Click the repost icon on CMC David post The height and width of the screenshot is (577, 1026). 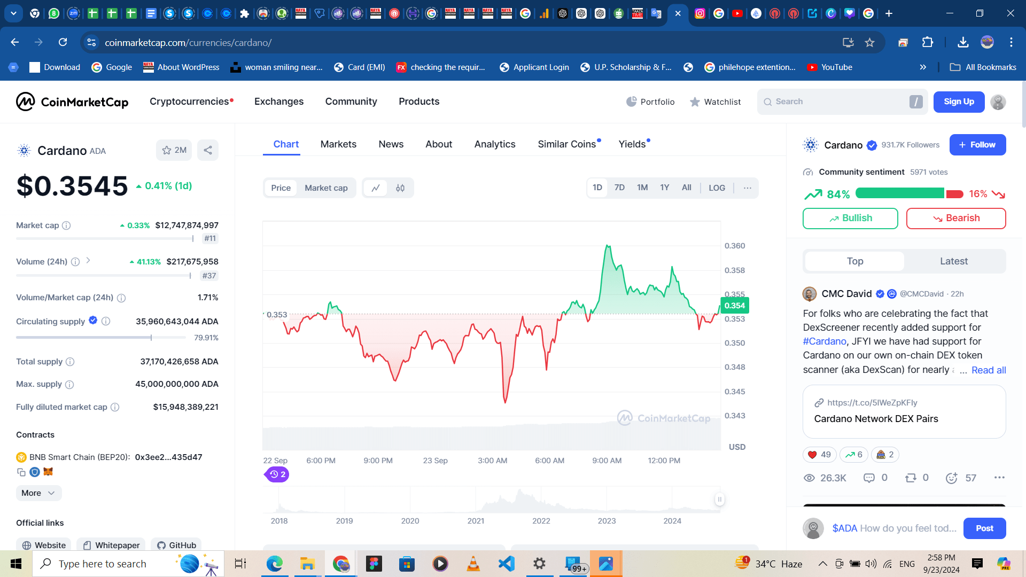coord(911,478)
